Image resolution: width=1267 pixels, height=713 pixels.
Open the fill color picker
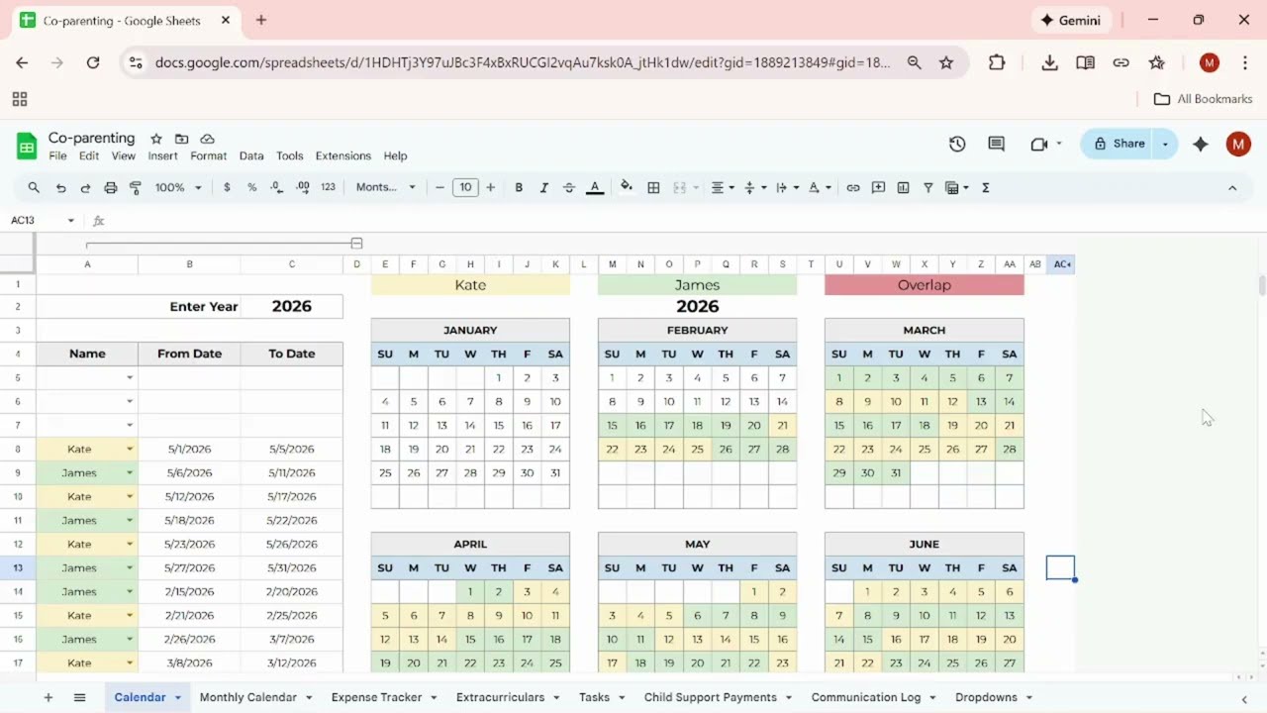point(627,187)
